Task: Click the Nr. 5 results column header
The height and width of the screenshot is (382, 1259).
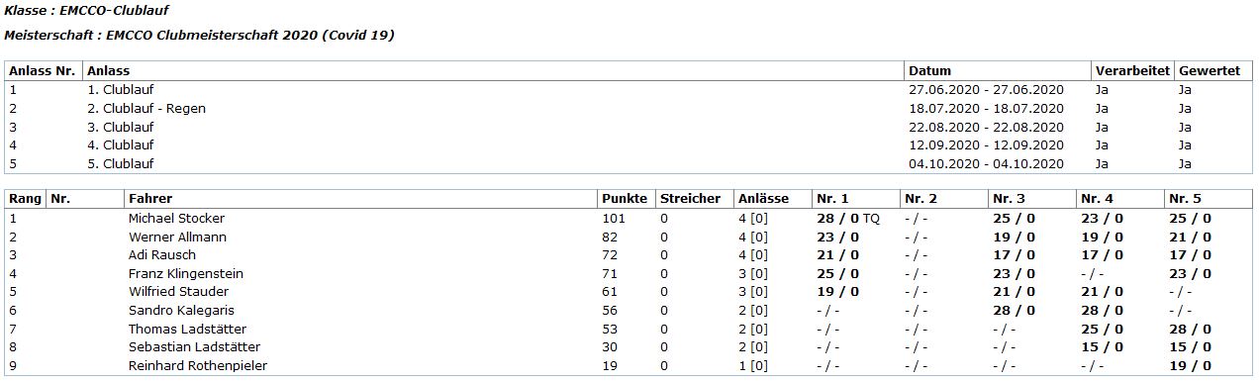Action: pyautogui.click(x=1185, y=199)
